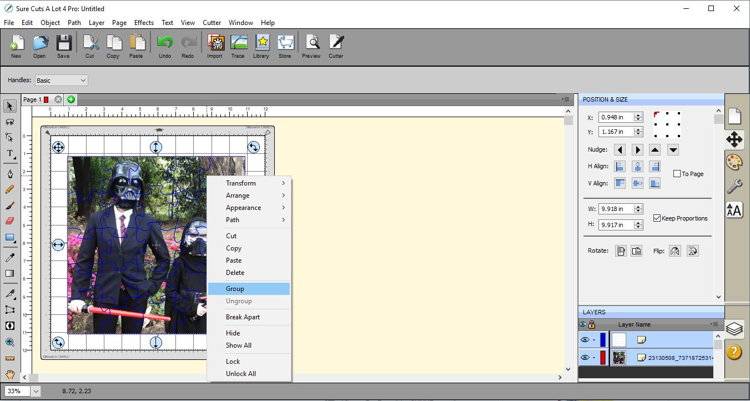Nudge the selection up
Screen dimensions: 750x401
655,150
